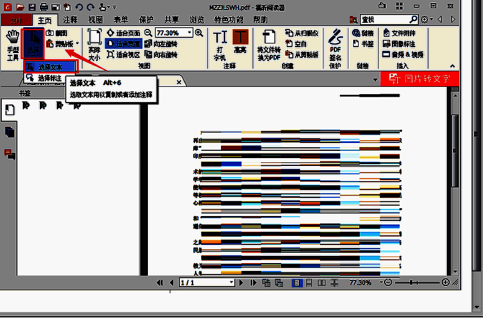Image resolution: width=483 pixels, height=318 pixels.
Task: Click the Typewriter tool (打字机)
Action: pyautogui.click(x=220, y=42)
